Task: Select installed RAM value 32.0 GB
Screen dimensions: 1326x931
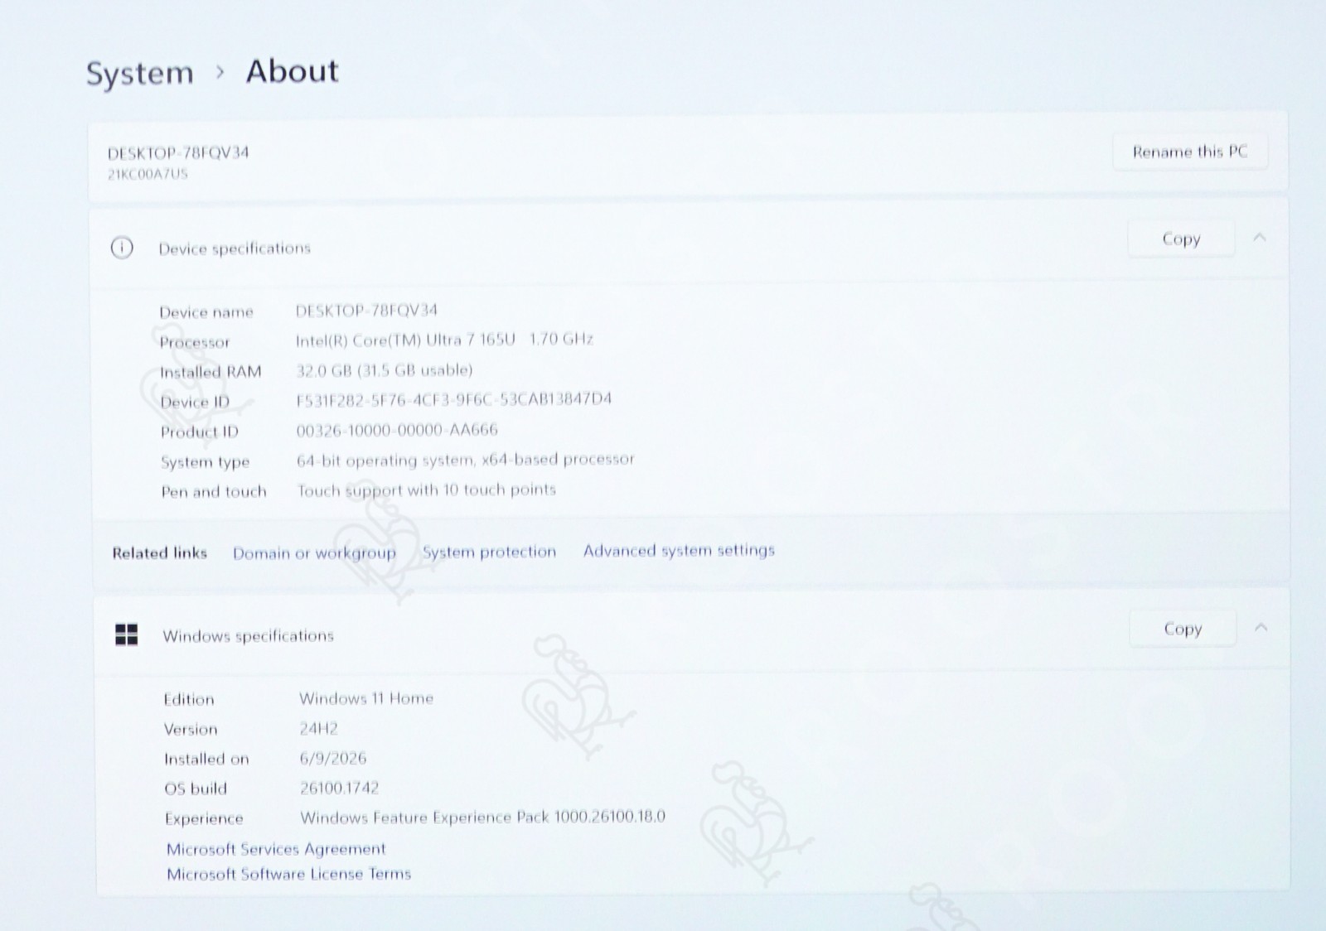Action: 385,370
